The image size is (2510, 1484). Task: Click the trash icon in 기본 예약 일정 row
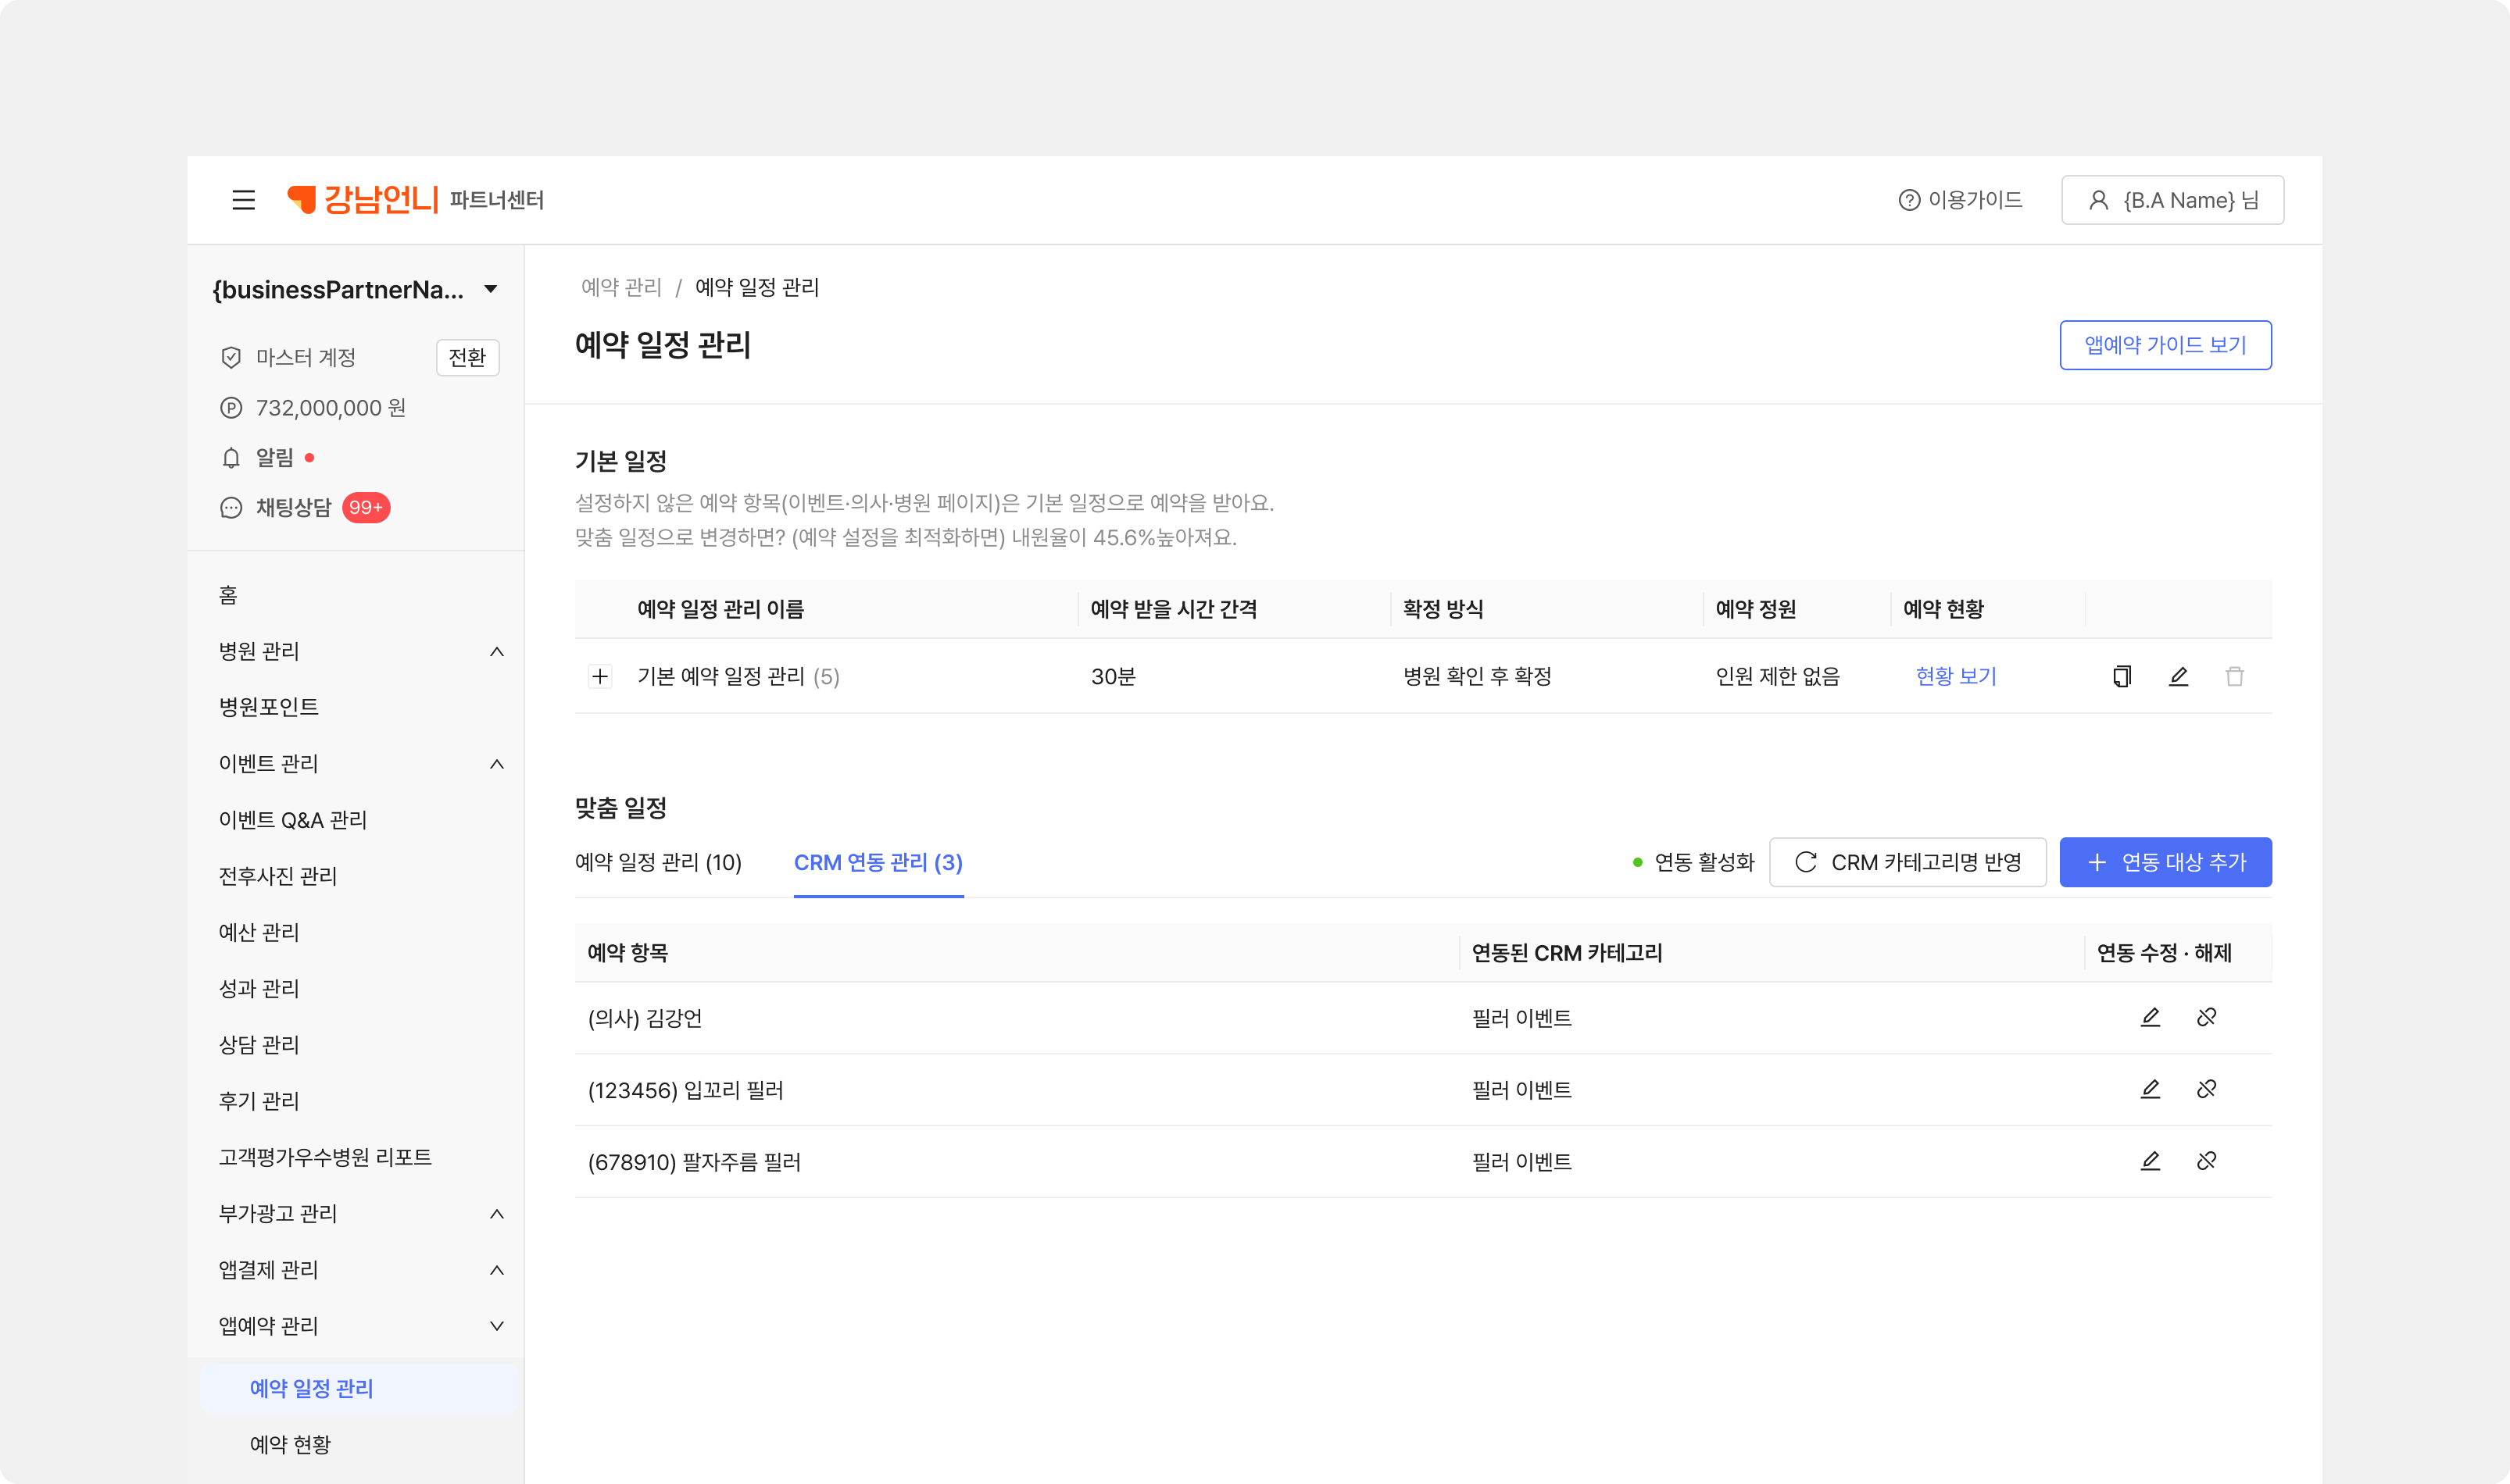tap(2234, 677)
